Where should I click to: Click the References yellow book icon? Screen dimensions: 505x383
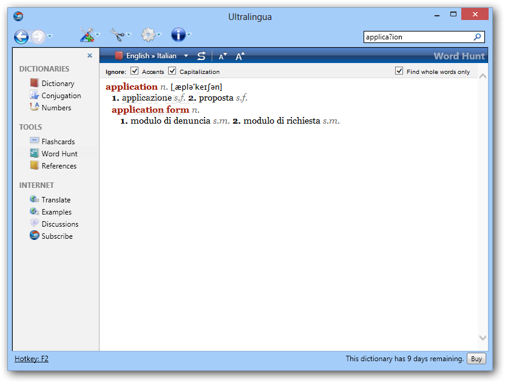(34, 165)
